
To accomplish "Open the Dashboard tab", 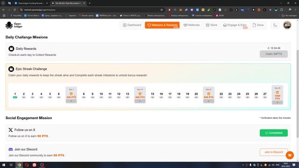I will [x=132, y=25].
